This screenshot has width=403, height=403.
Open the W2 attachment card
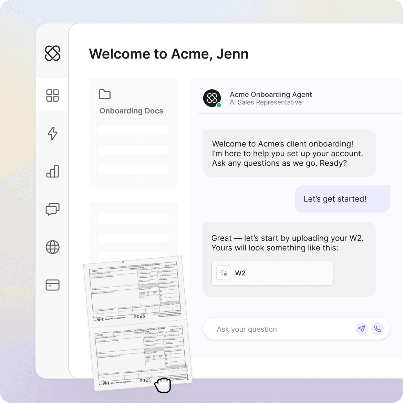tap(272, 273)
